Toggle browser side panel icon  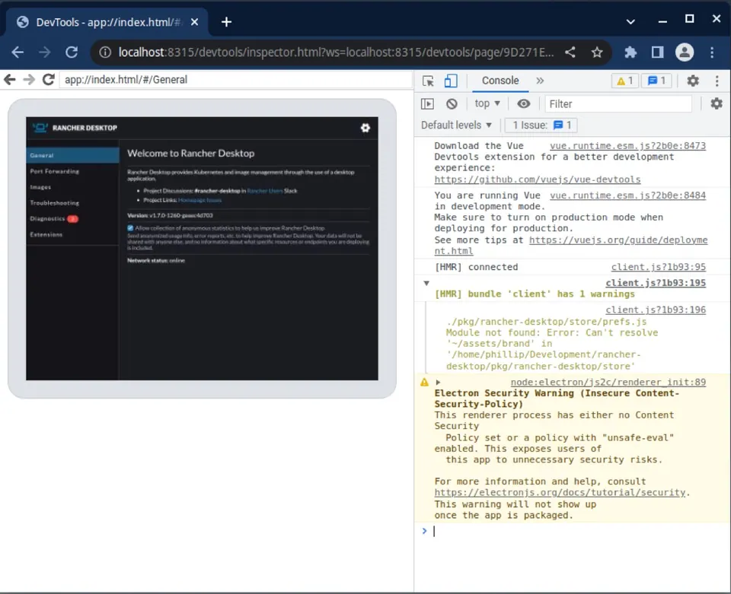(x=657, y=52)
